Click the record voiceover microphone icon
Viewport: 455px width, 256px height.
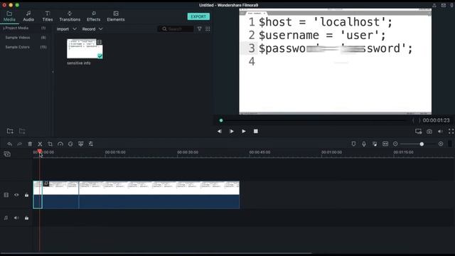click(x=364, y=144)
